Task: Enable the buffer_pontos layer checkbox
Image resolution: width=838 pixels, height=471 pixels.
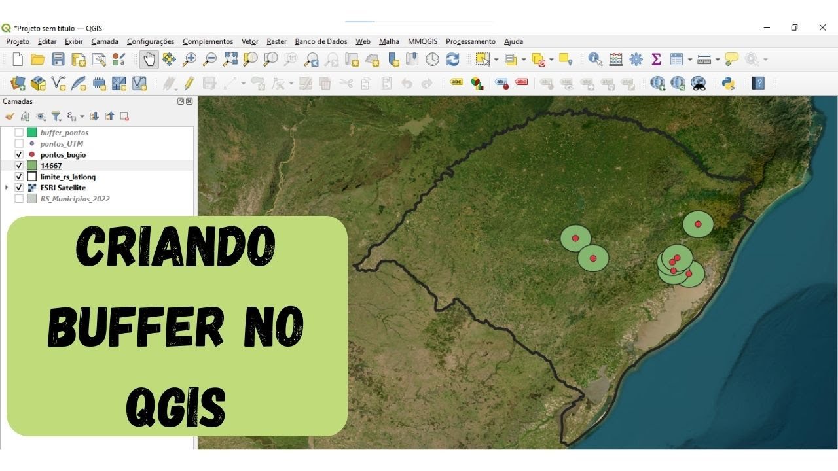Action: click(19, 133)
